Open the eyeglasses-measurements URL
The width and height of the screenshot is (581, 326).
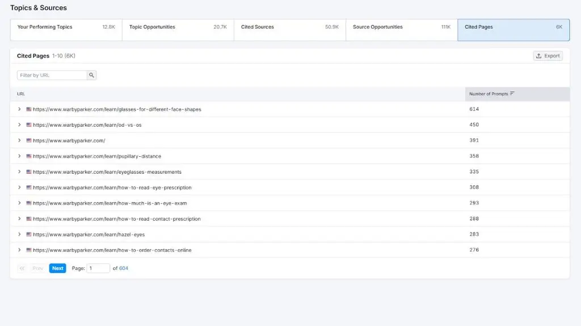pos(107,172)
